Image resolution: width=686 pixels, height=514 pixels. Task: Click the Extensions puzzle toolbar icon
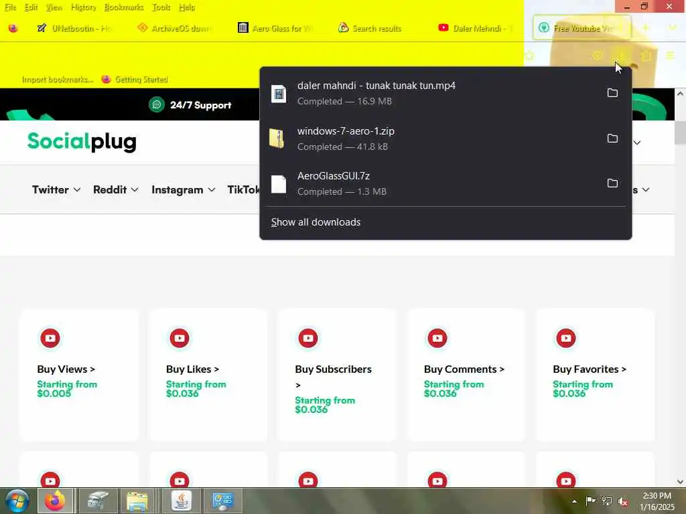click(x=646, y=56)
